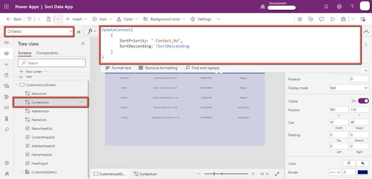Click the Paste clipboard icon
The width and height of the screenshot is (372, 179).
(49, 19)
